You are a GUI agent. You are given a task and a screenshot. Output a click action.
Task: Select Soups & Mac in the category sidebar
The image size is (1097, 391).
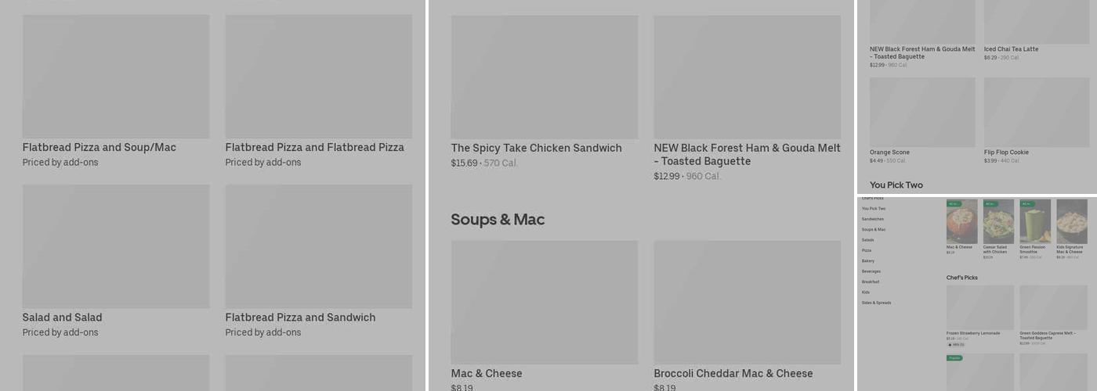(x=874, y=229)
